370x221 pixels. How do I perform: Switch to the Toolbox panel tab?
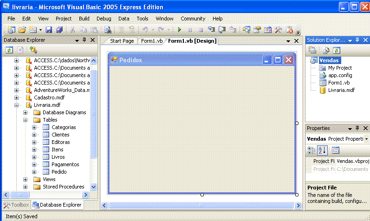17,205
